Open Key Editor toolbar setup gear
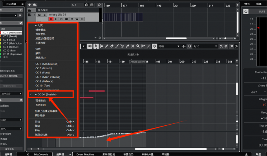 point(236,46)
